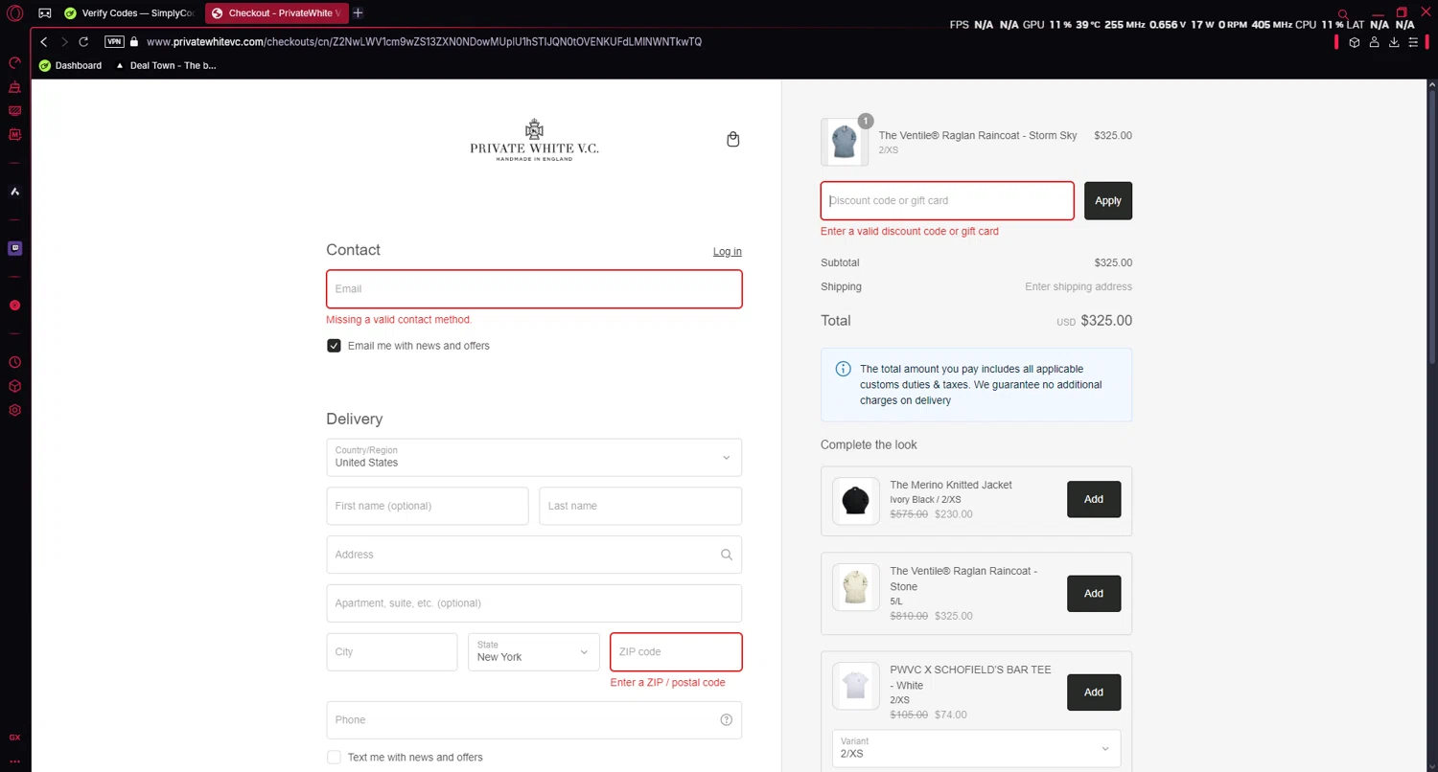The height and width of the screenshot is (772, 1438).
Task: Focus the Email input field
Action: click(534, 289)
